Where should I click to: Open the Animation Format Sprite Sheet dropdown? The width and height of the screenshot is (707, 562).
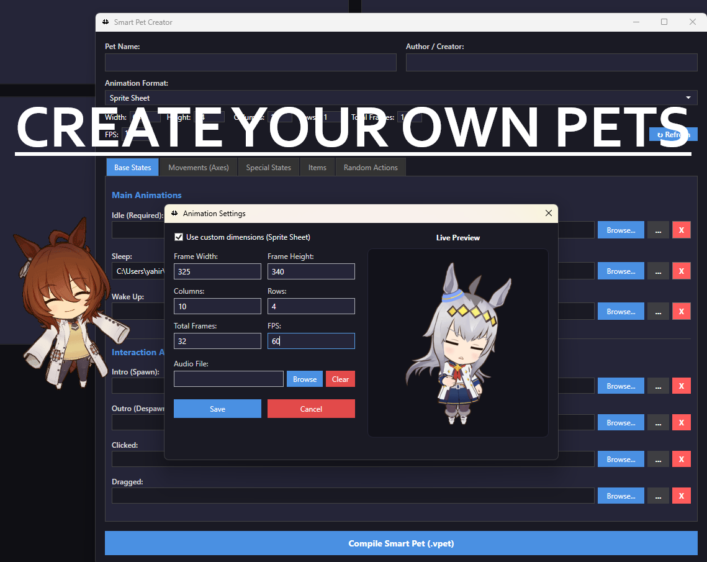click(x=401, y=98)
